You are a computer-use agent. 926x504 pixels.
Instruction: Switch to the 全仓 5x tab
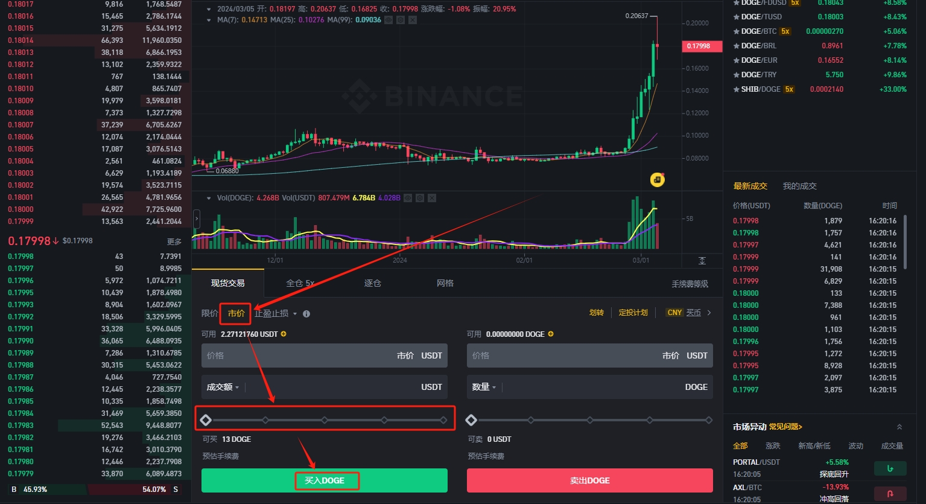300,283
